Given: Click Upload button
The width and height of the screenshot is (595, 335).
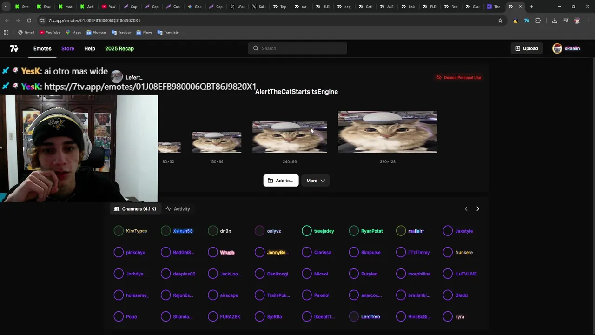Looking at the screenshot, I should point(527,48).
